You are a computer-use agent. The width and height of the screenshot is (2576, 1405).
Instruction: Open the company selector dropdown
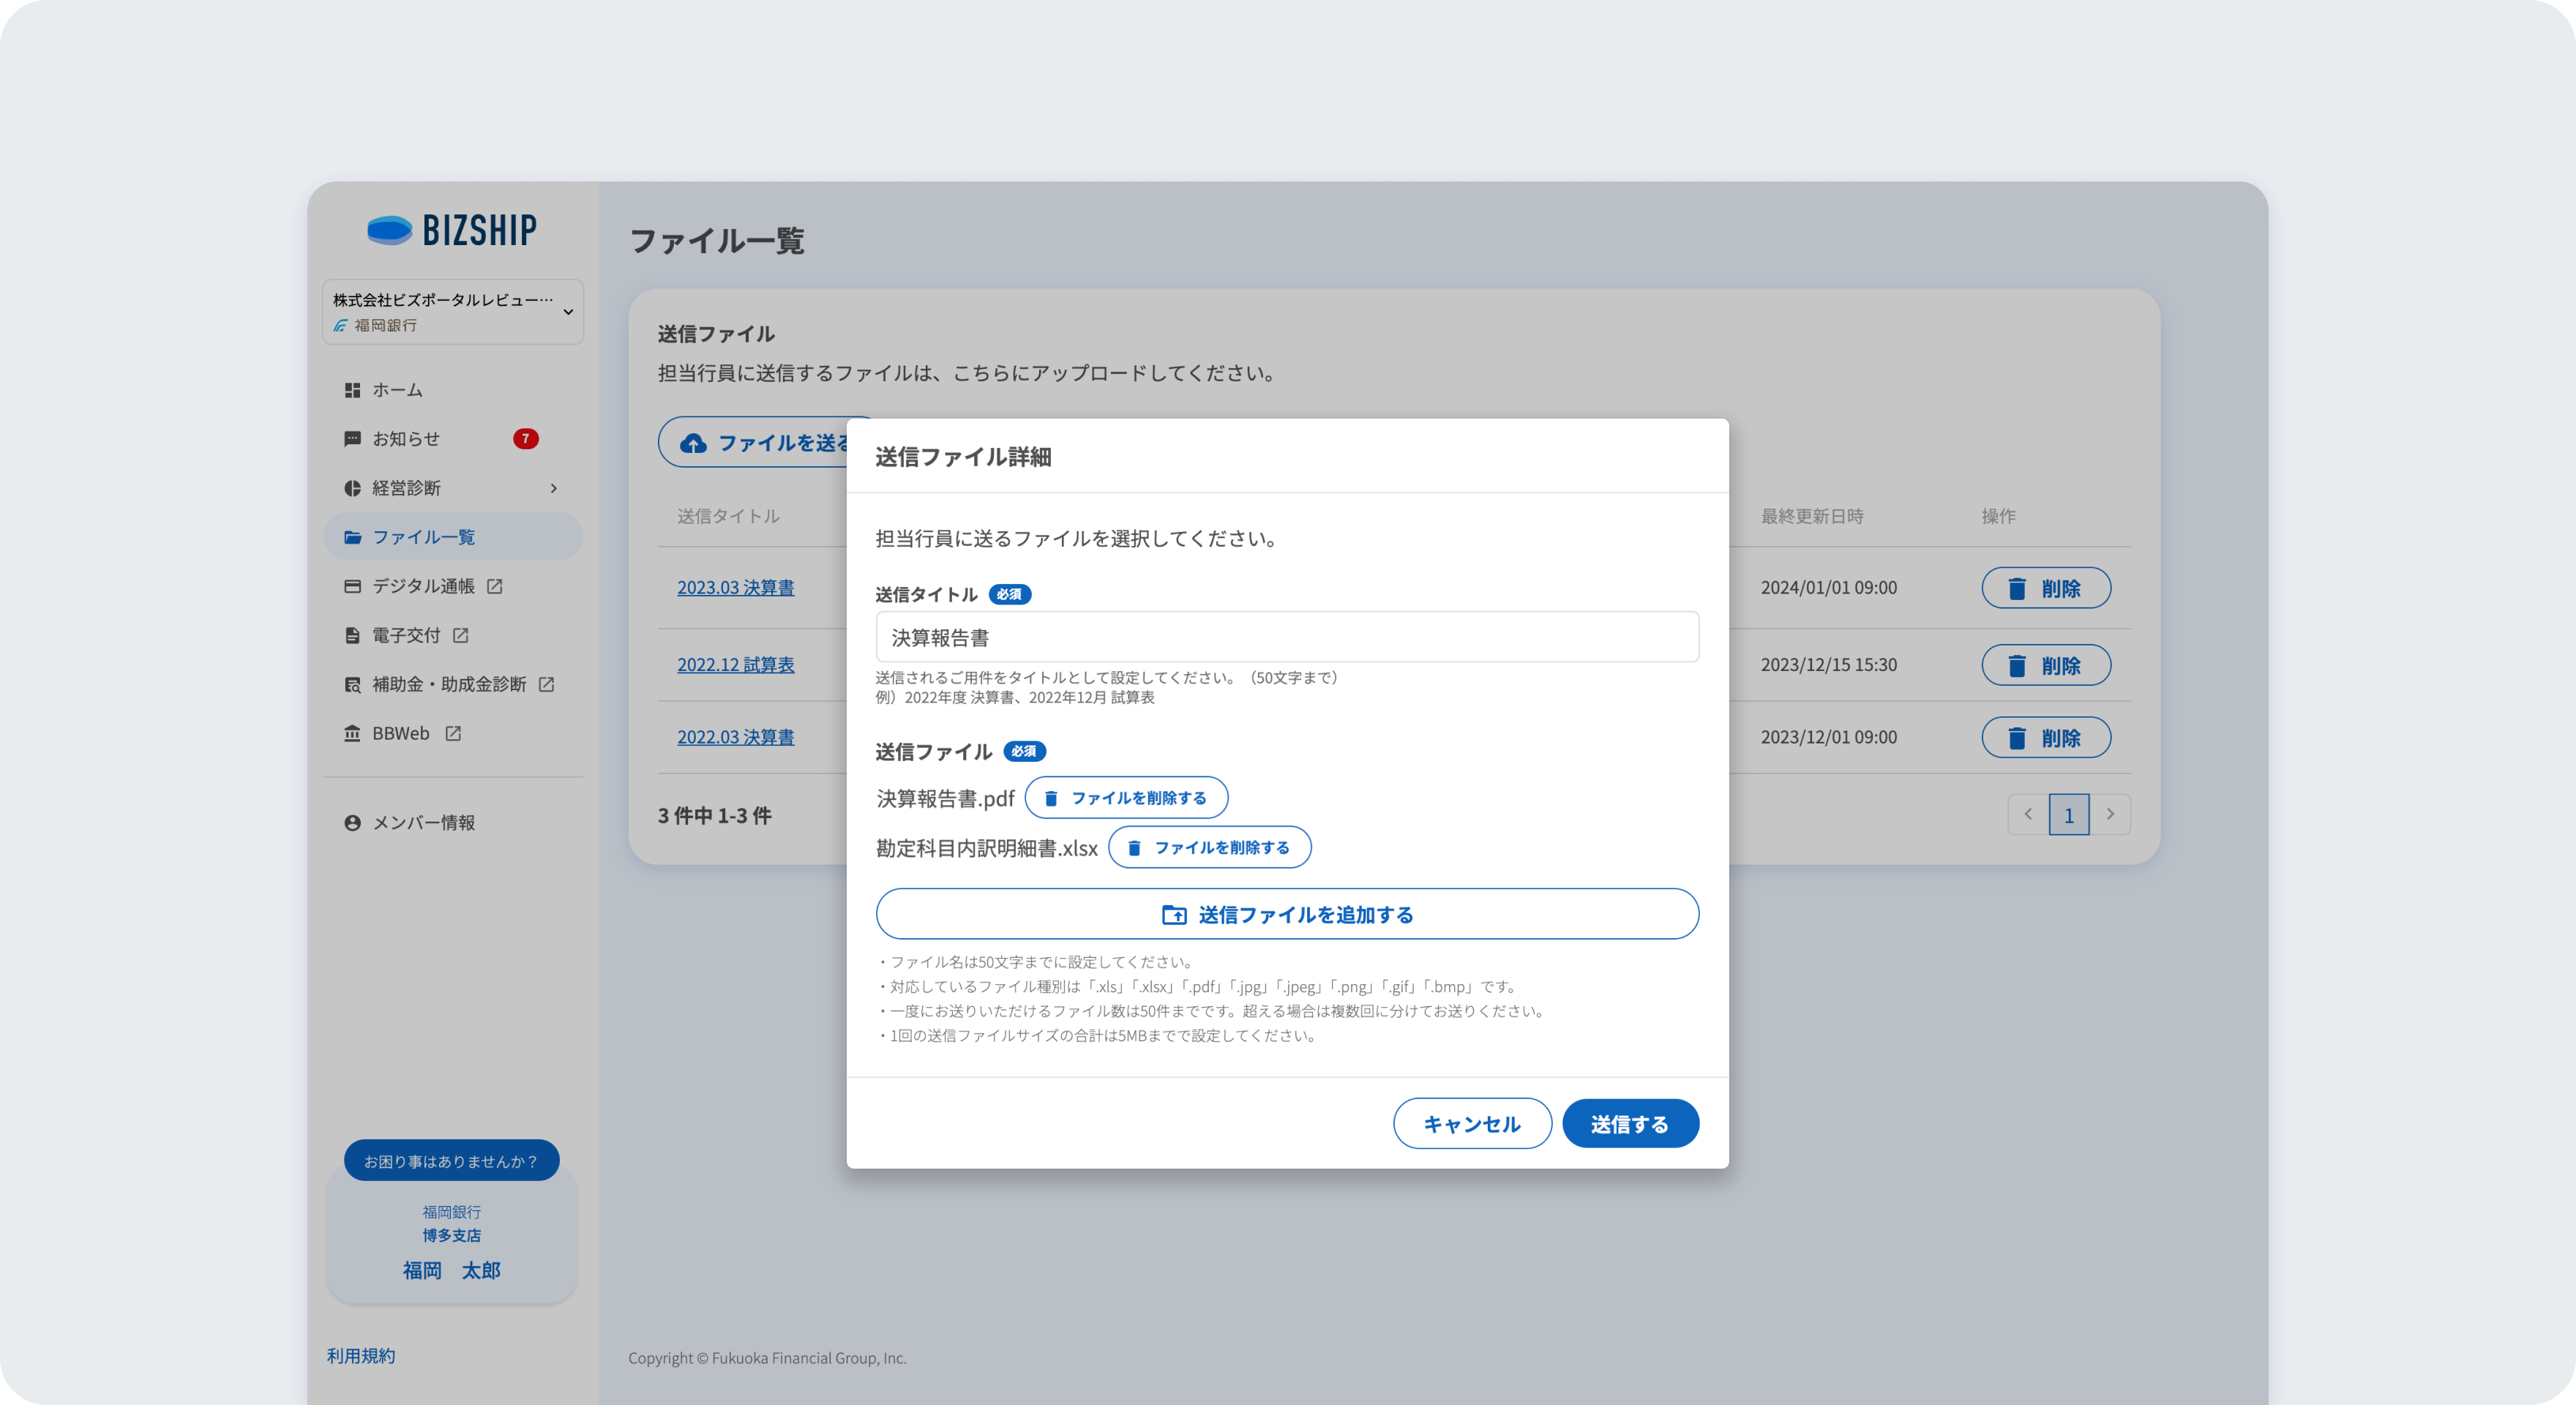coord(453,312)
